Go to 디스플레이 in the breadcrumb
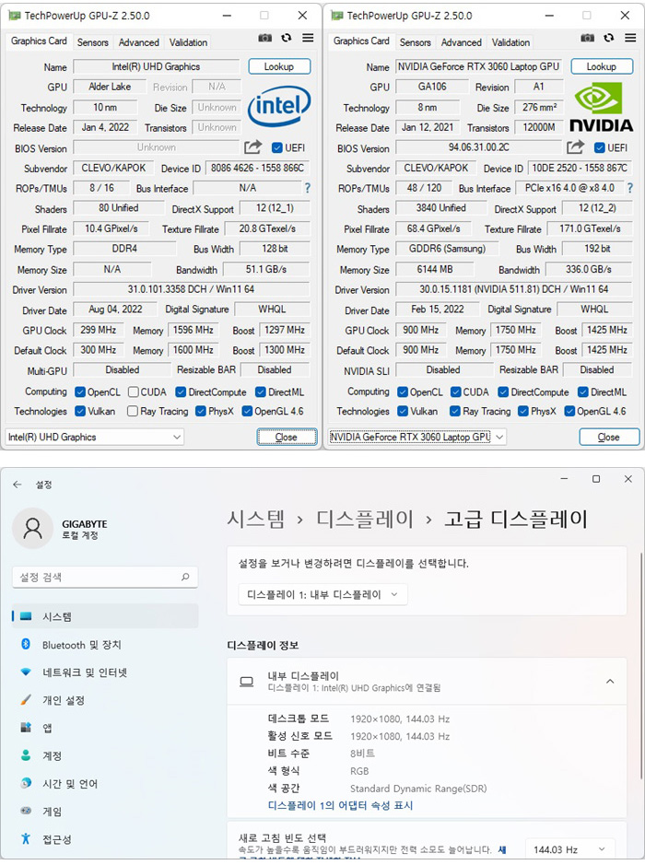This screenshot has width=645, height=865. [x=364, y=519]
